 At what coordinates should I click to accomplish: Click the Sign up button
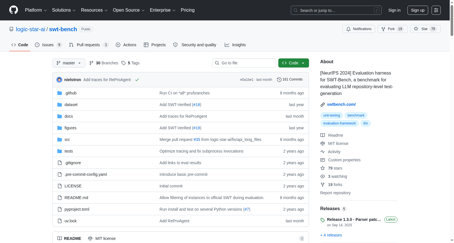tap(418, 10)
